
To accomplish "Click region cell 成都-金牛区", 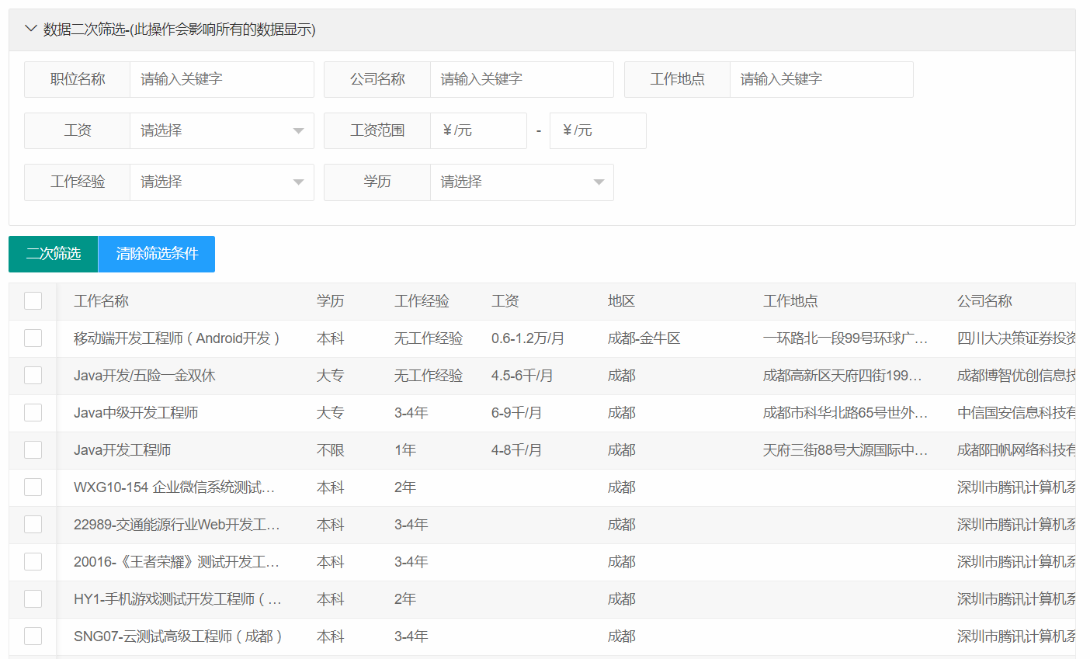I will [x=644, y=338].
